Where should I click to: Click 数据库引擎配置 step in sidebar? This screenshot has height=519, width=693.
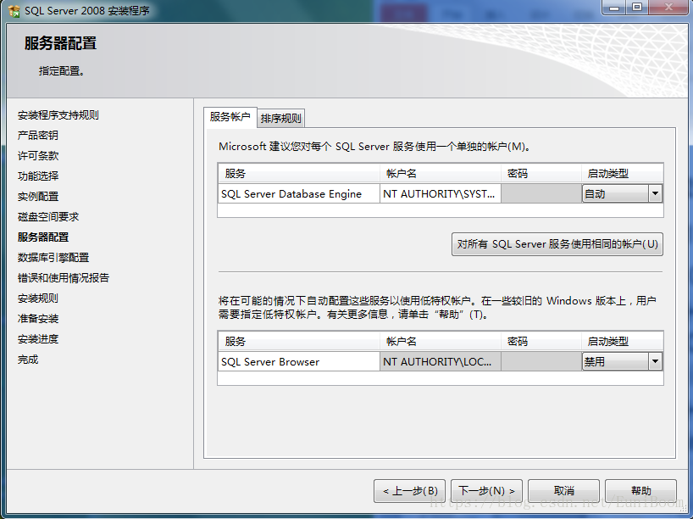coord(53,258)
